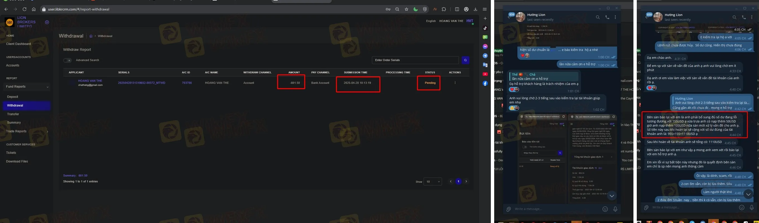Open TikTok in the browser sidebar
Screen dimensions: 759x223
(485, 28)
